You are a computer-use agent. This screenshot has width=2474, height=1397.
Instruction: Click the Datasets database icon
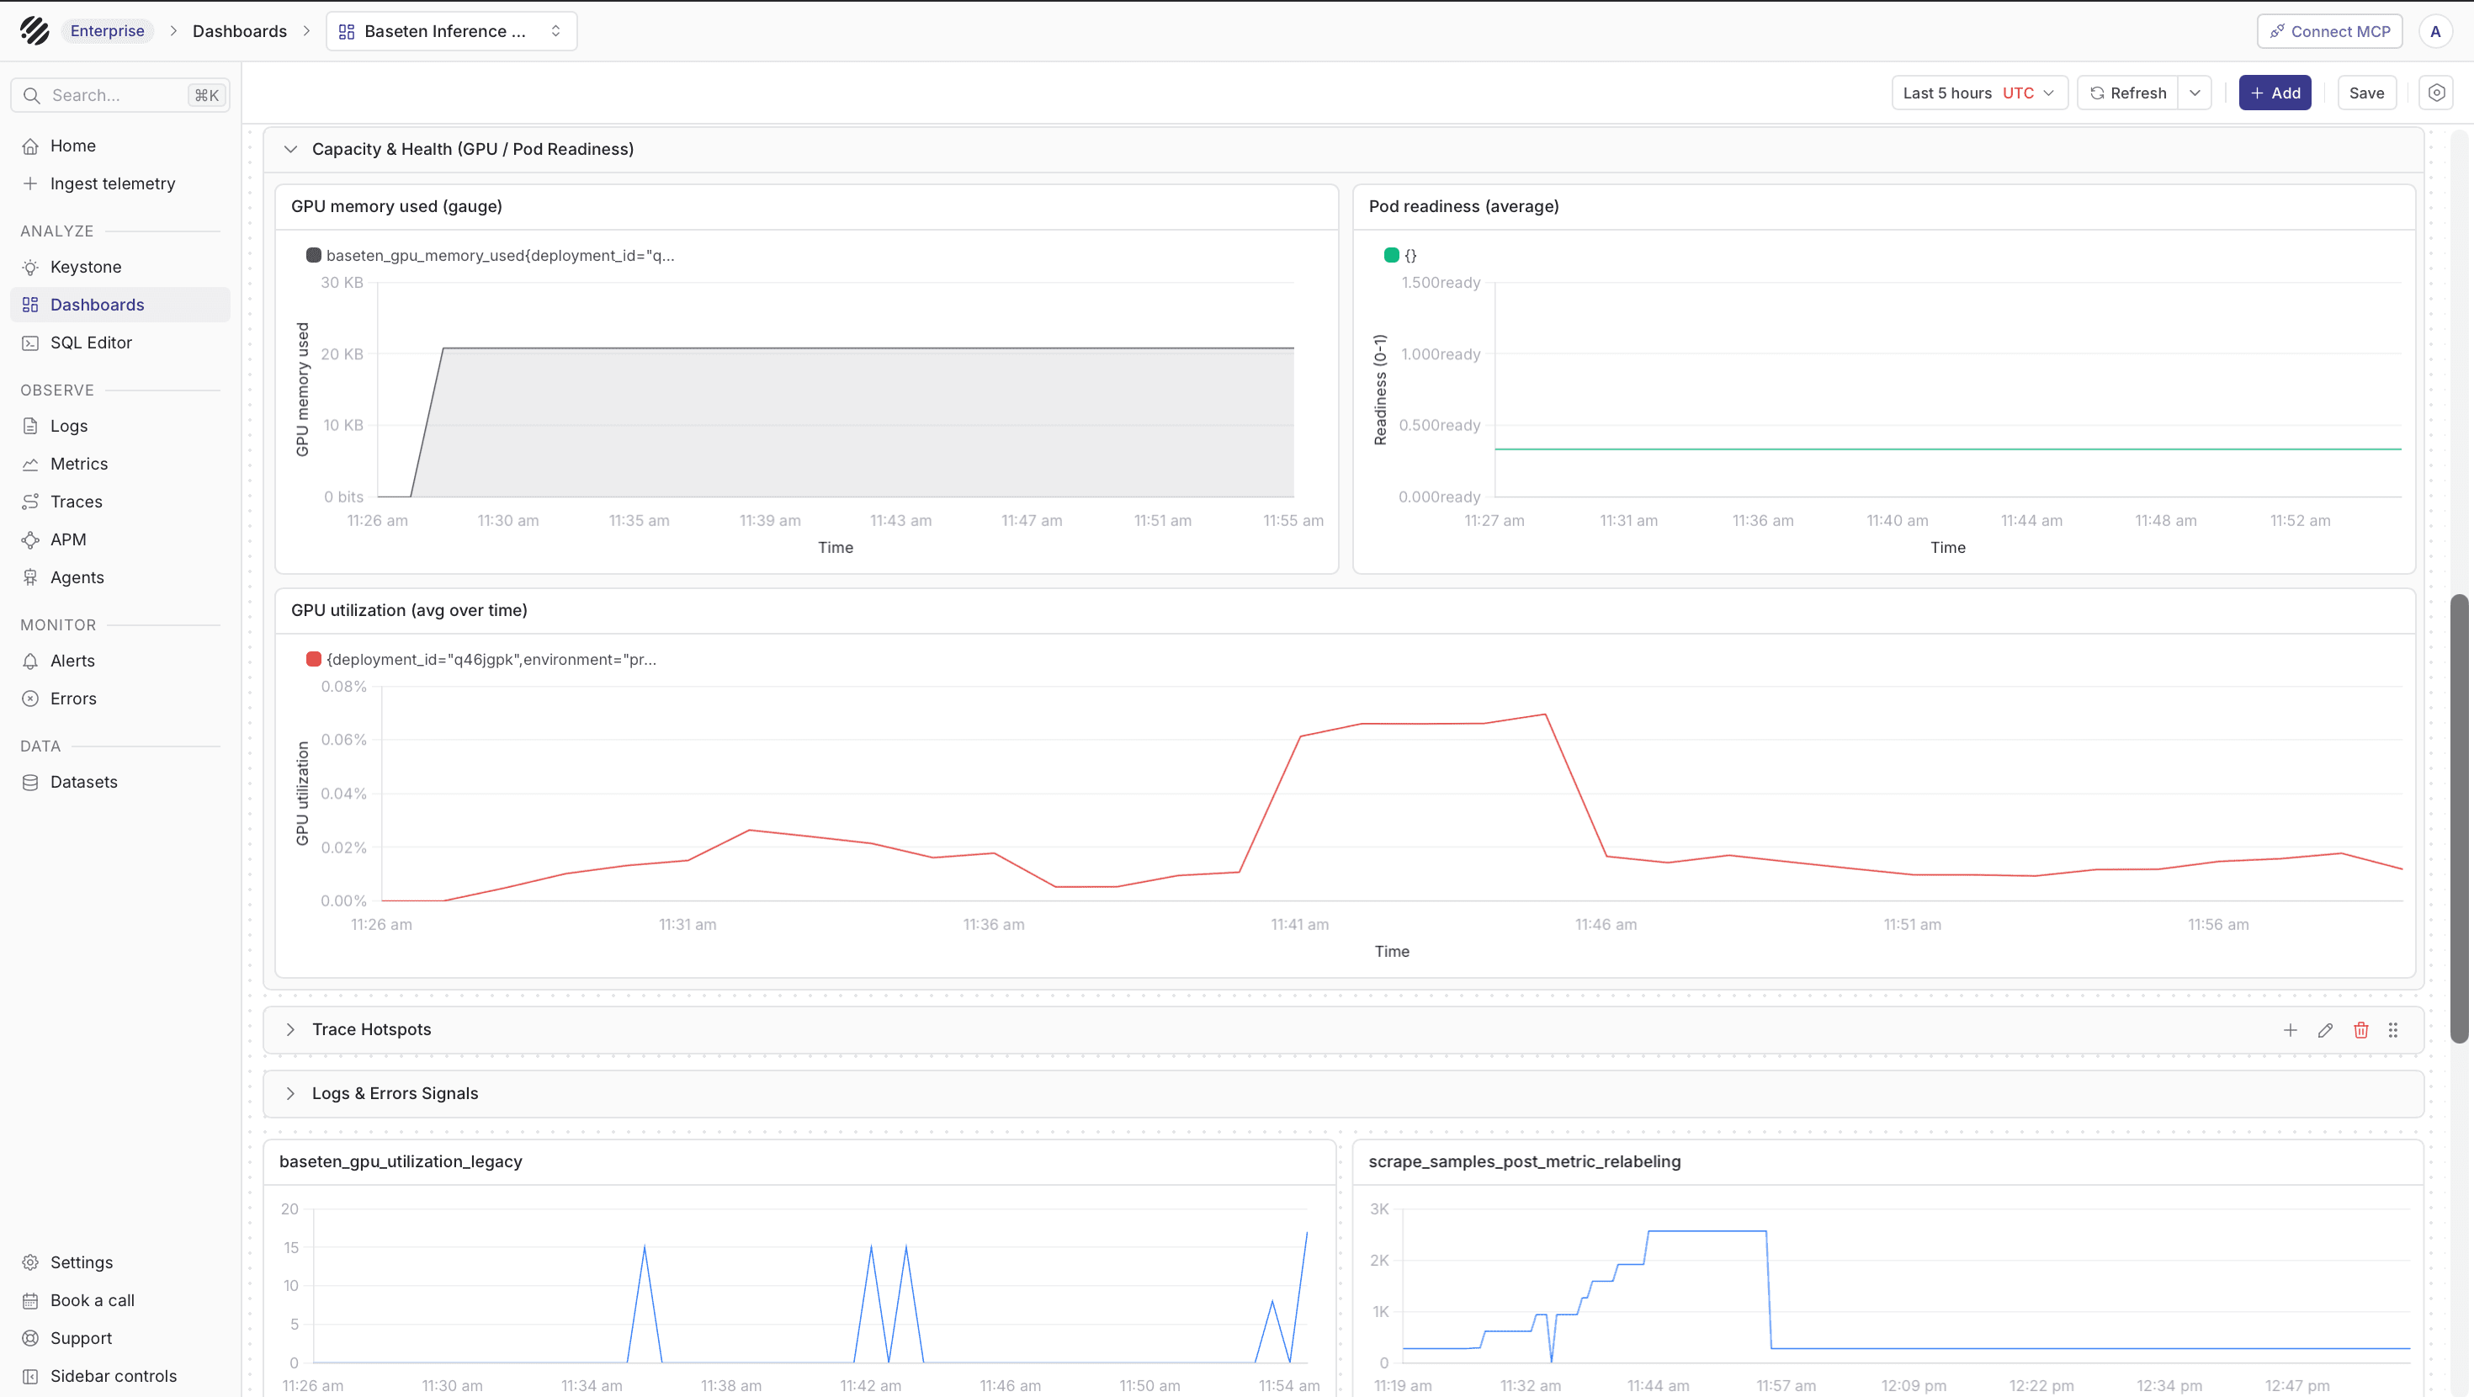31,782
